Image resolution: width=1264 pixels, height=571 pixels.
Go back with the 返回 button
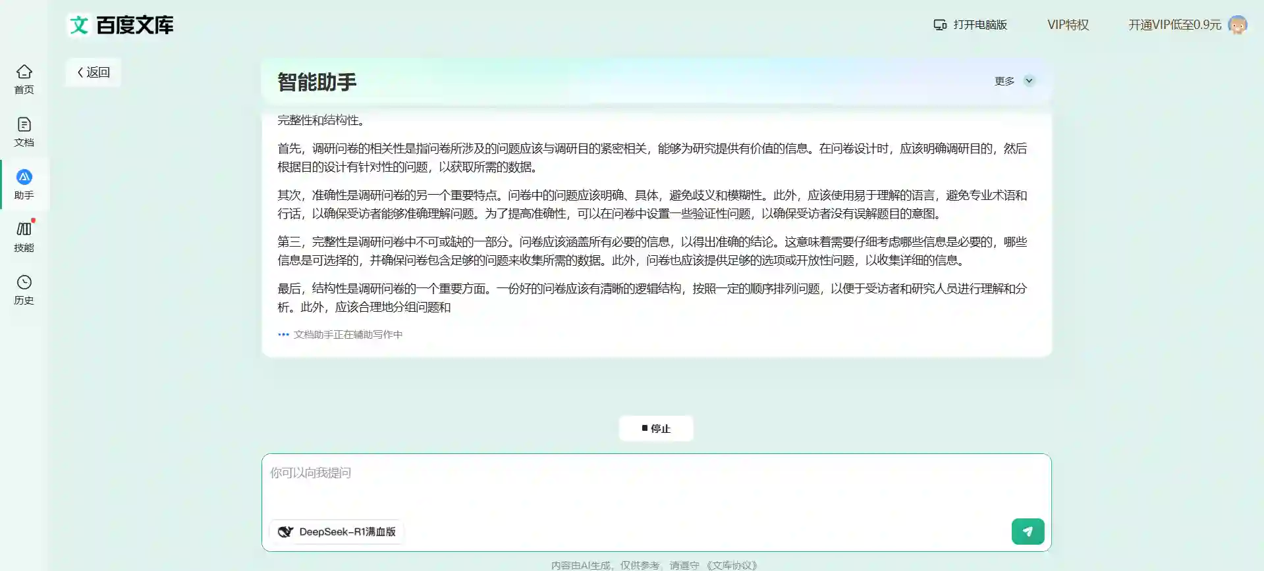94,72
